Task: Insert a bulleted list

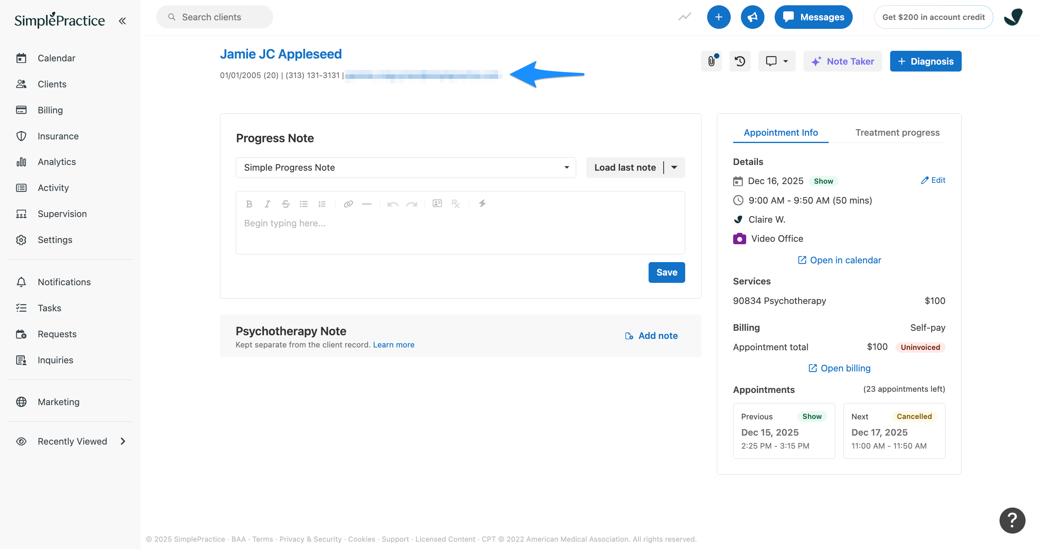Action: (304, 204)
